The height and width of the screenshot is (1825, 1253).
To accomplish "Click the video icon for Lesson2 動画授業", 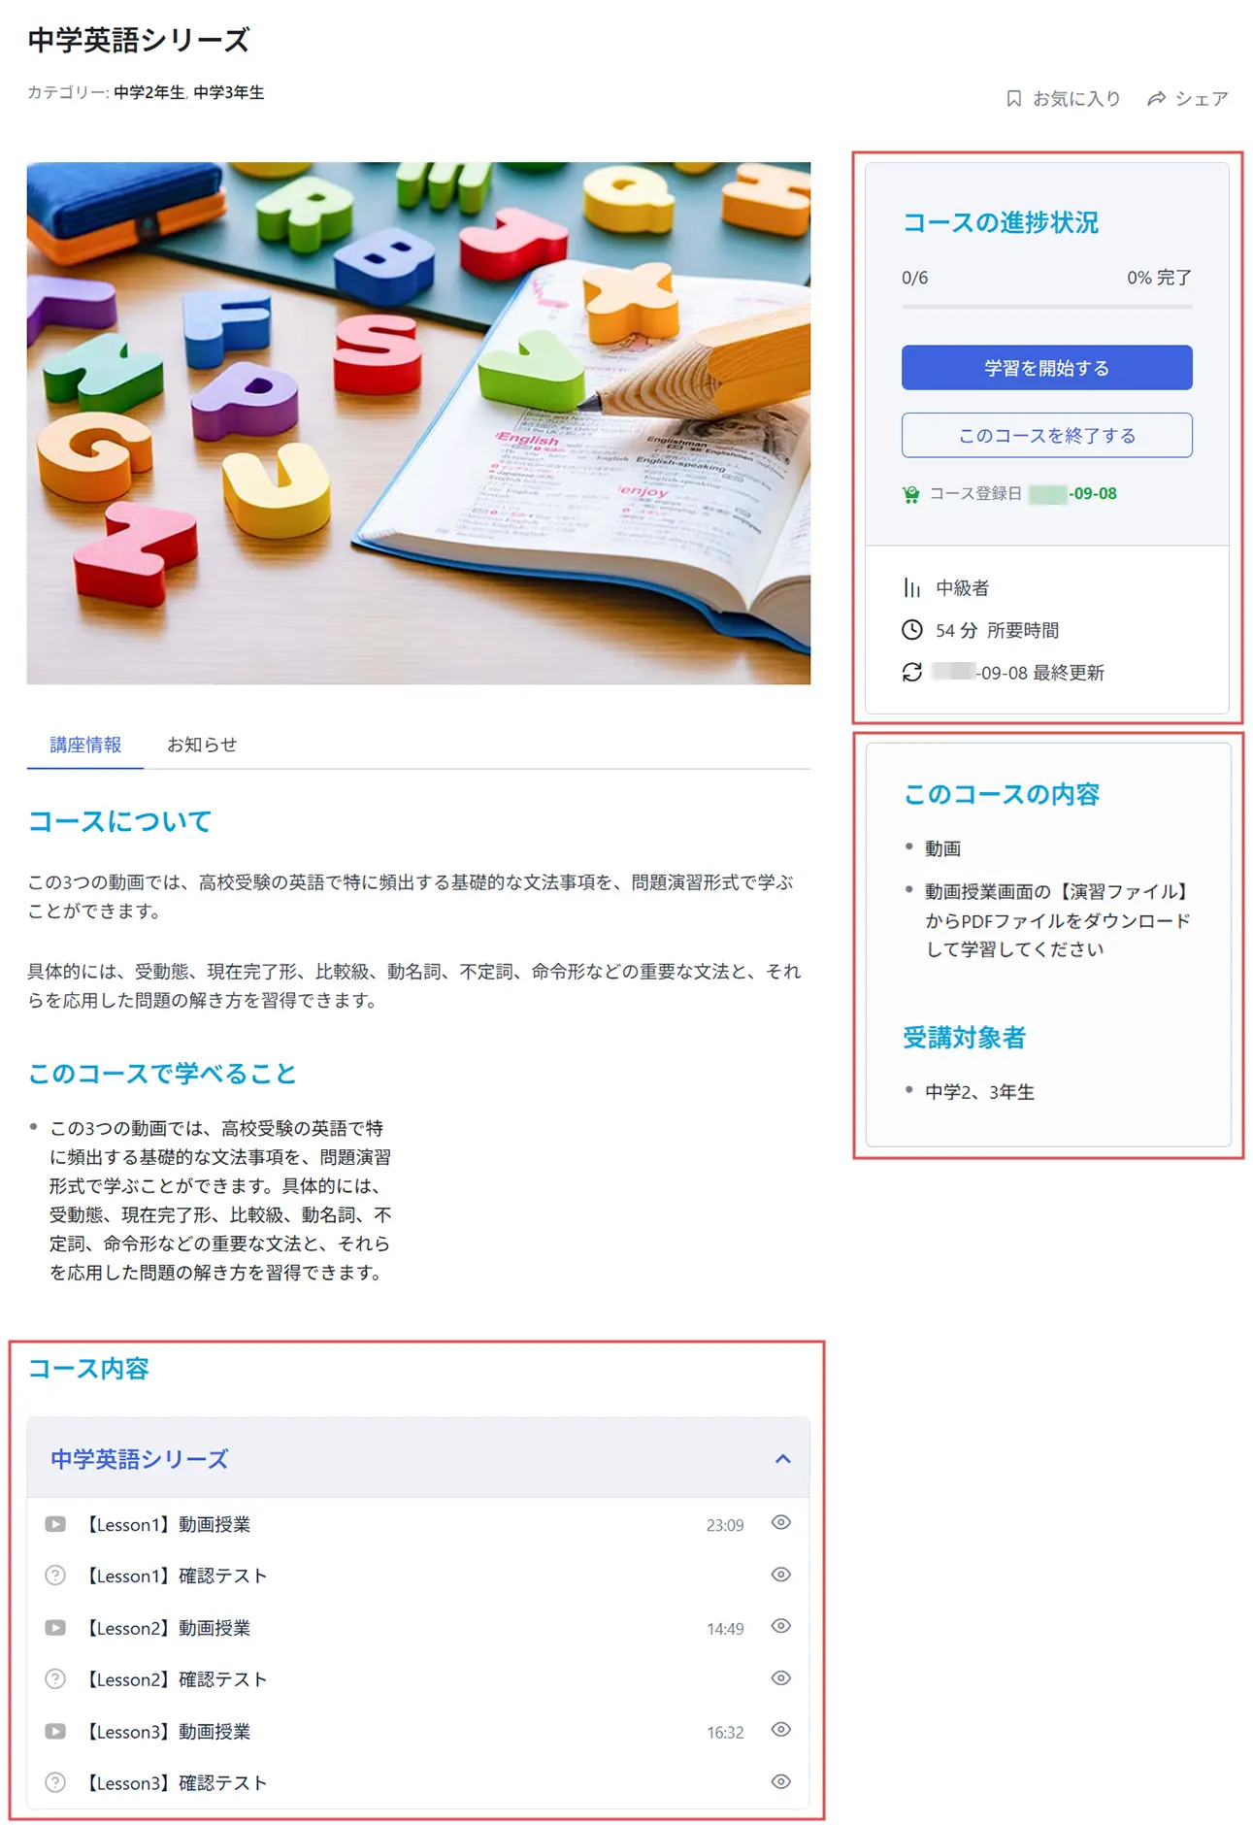I will [55, 1628].
